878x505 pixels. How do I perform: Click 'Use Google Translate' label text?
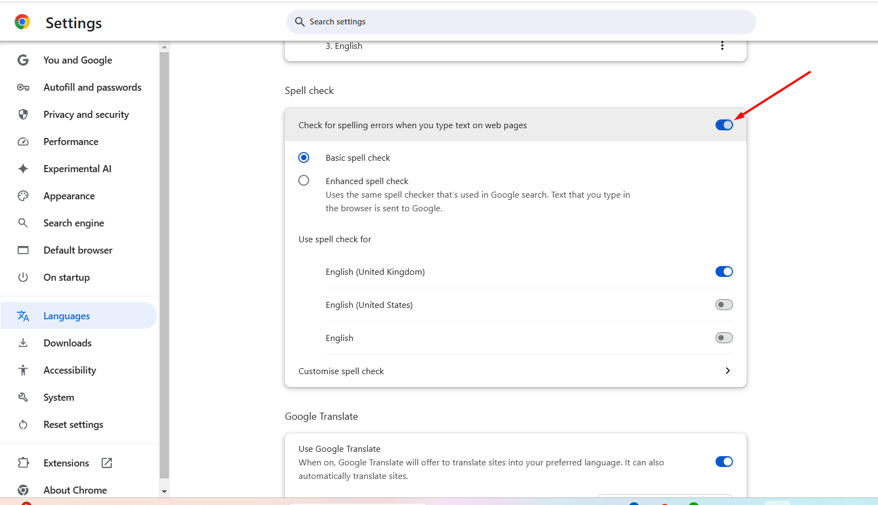tap(340, 449)
